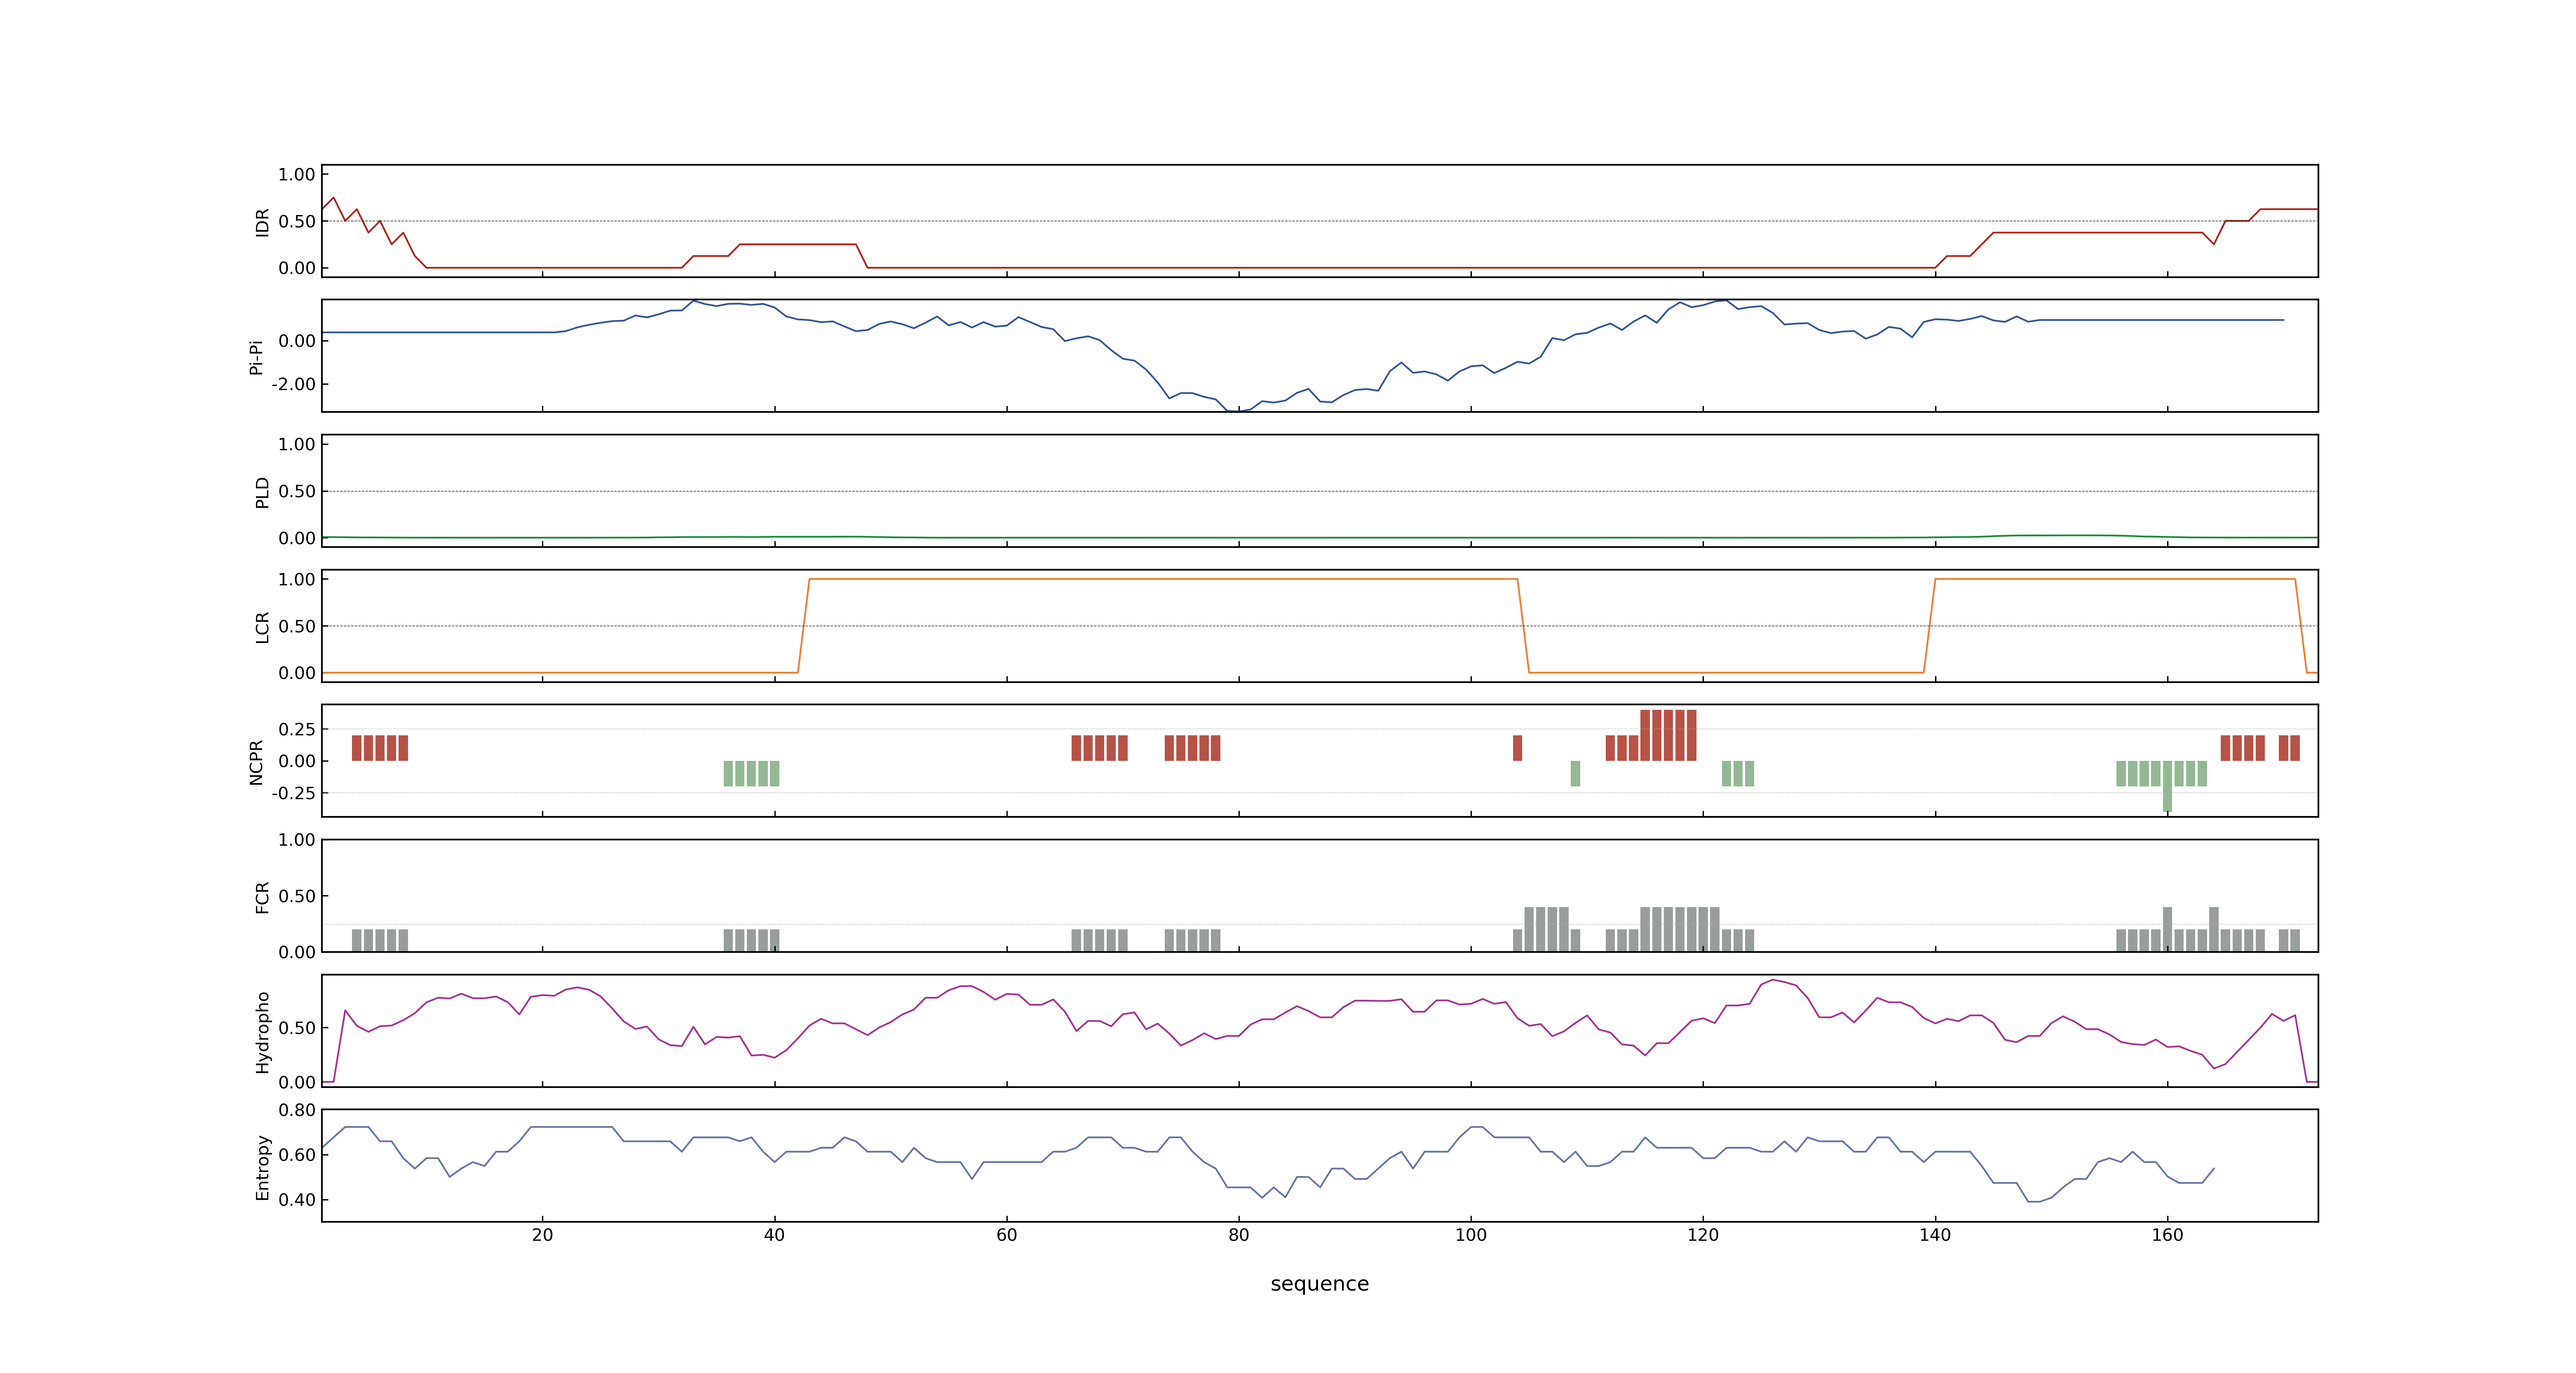Viewport: 2576px width, 1373px height.
Task: Click the Entropy y-axis label
Action: [x=262, y=1167]
